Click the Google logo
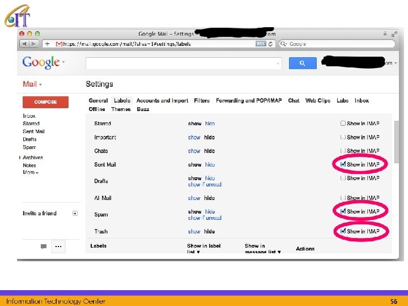This screenshot has height=306, width=408. pos(41,62)
